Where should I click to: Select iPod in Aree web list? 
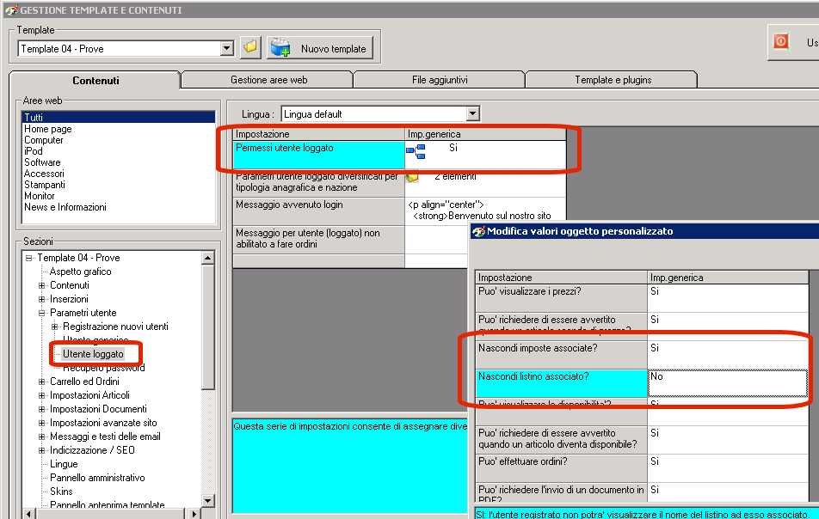pos(119,151)
